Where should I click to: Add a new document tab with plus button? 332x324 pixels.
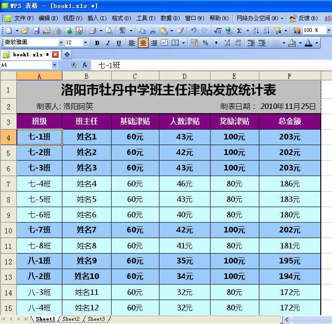(67, 54)
